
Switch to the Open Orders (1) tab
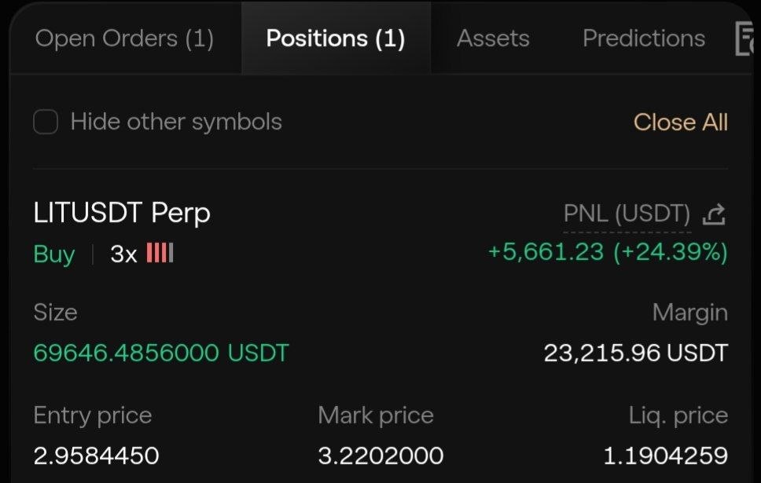(x=125, y=38)
